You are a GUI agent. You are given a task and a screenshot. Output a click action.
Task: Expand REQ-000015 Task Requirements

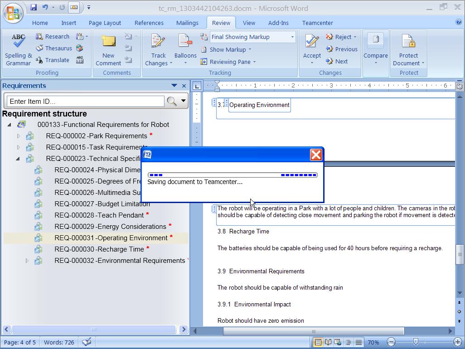click(19, 147)
